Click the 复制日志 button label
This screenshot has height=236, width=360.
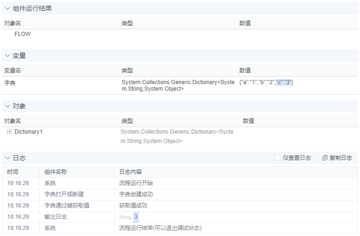(x=341, y=158)
